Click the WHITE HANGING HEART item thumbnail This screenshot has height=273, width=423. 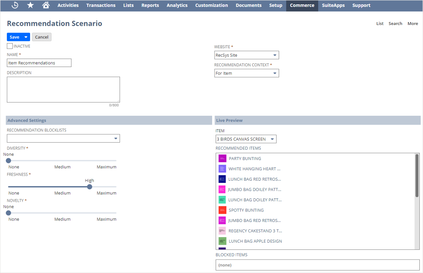click(x=222, y=169)
